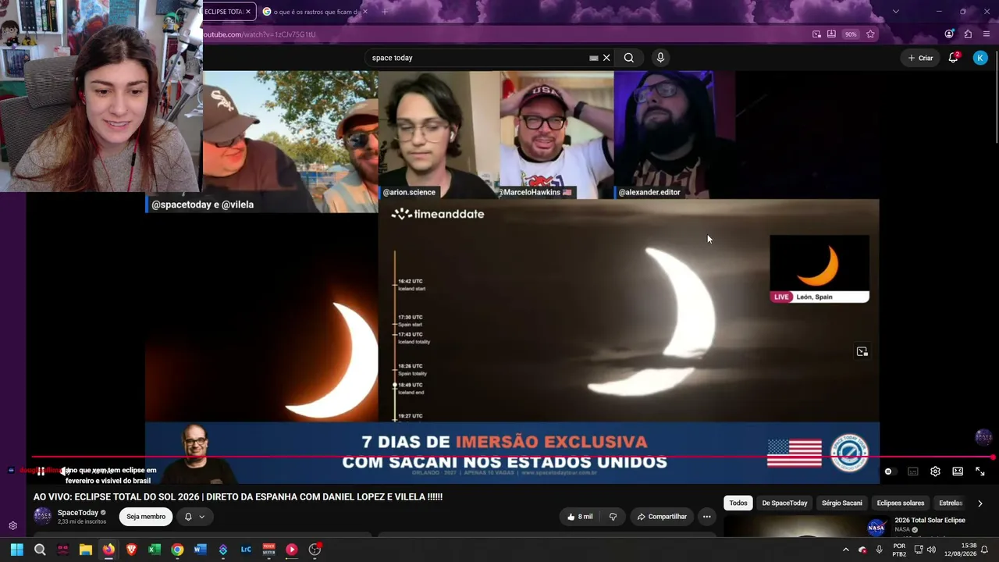999x562 pixels.
Task: Open the Firefox account icon
Action: tap(949, 34)
